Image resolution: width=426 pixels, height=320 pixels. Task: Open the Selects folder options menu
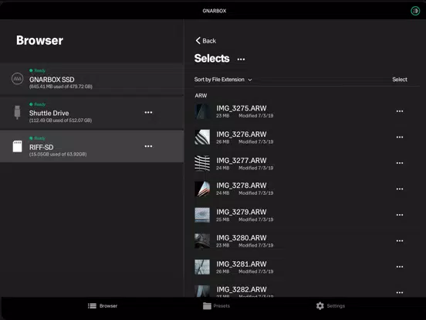(x=241, y=59)
